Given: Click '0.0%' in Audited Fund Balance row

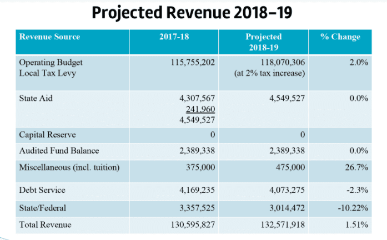Looking at the screenshot, I should pyautogui.click(x=359, y=151).
